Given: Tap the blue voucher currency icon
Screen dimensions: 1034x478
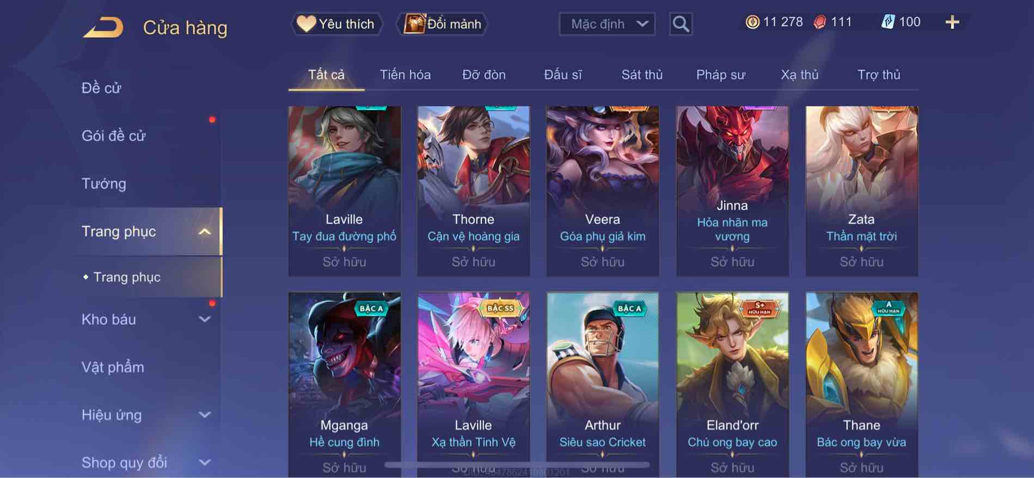Looking at the screenshot, I should 888,22.
